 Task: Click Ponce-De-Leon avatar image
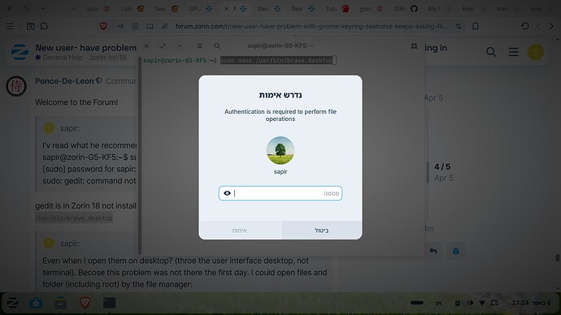[16, 86]
